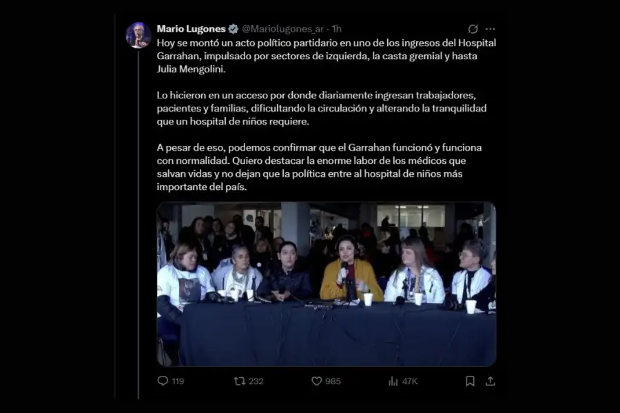This screenshot has width=620, height=413.
Task: Open Mario Lugones profile avatar
Action: point(138,35)
